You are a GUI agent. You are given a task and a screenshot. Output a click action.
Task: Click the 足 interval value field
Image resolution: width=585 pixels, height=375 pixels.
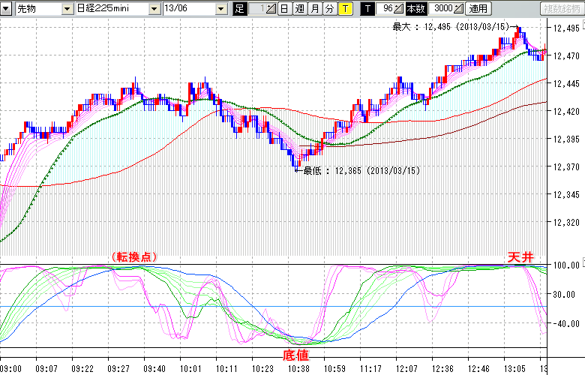click(256, 9)
